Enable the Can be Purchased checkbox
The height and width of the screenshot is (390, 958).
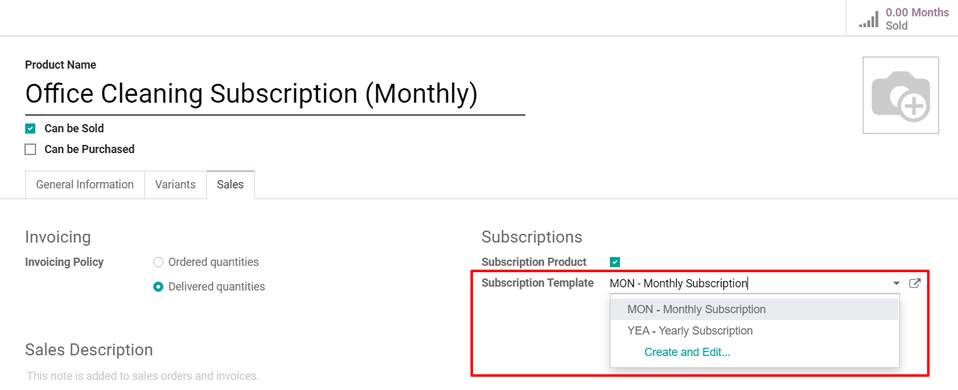click(30, 149)
